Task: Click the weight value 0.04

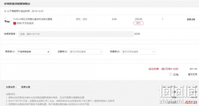Action: click(114, 19)
